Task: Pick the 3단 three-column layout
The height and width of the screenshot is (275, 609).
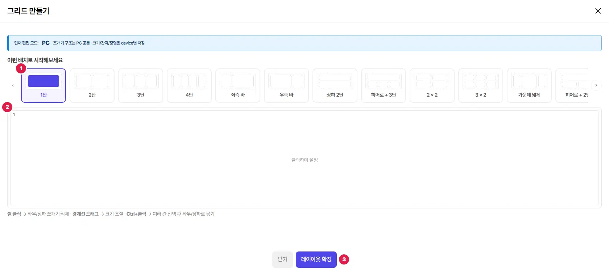Action: 141,85
